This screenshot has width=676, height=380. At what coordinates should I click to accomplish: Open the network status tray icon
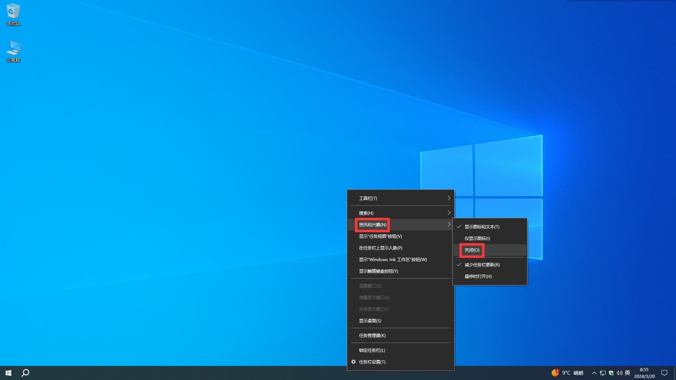click(603, 373)
